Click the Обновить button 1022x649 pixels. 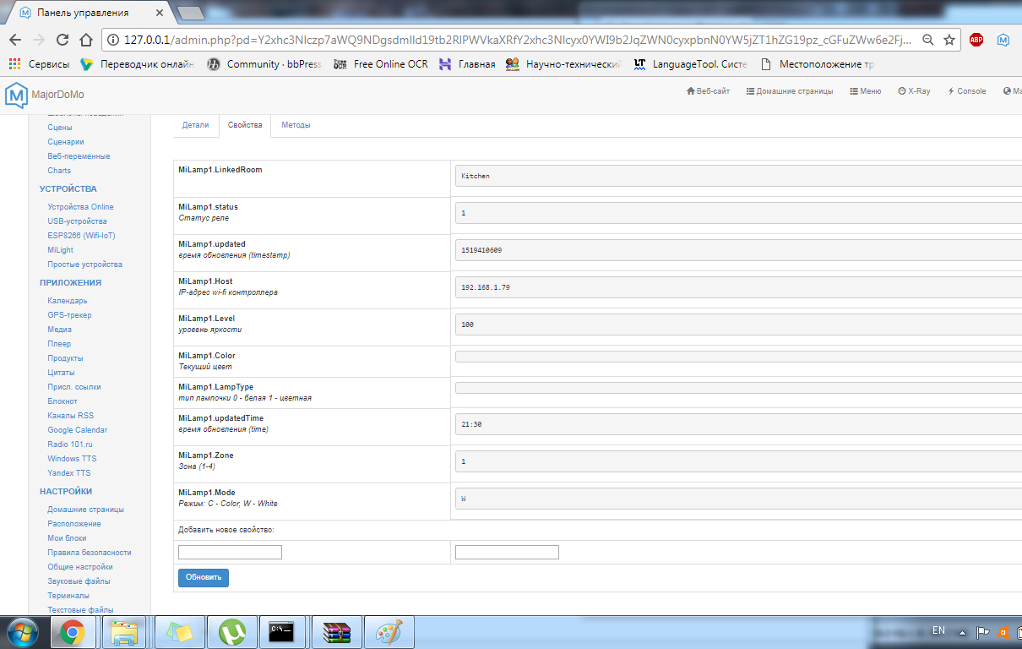pyautogui.click(x=204, y=577)
